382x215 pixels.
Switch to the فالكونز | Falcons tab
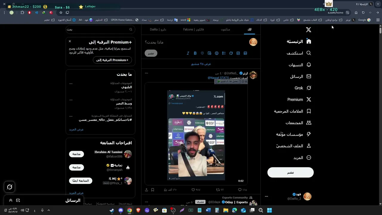tap(193, 29)
